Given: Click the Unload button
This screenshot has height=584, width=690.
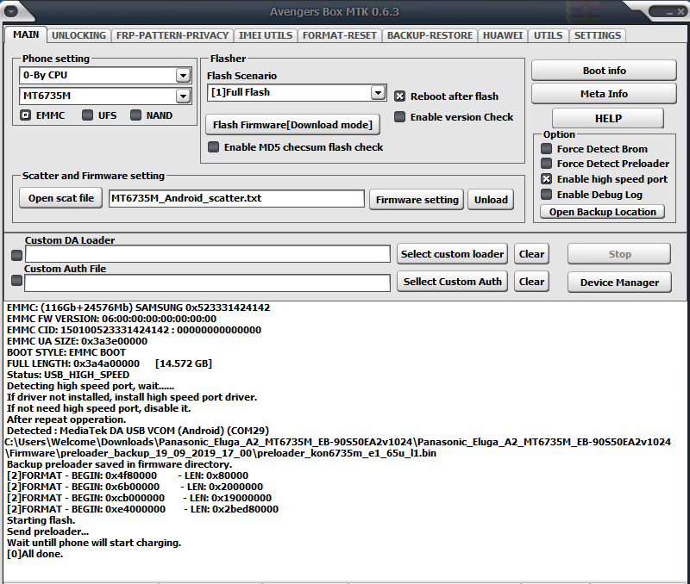Looking at the screenshot, I should [x=491, y=200].
